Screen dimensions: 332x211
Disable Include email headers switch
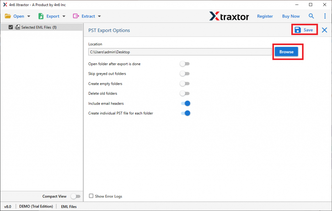(x=185, y=103)
